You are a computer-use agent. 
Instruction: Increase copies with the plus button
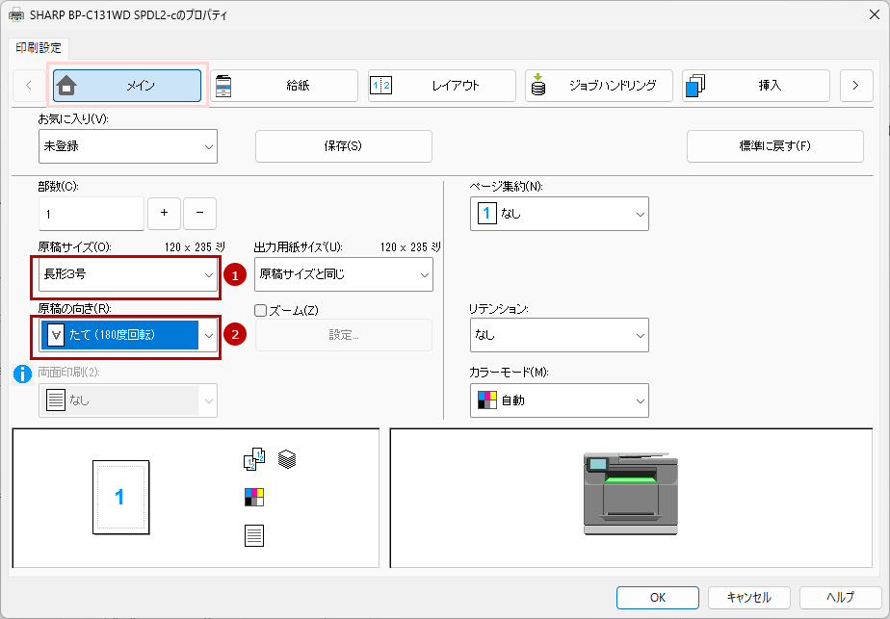point(164,213)
